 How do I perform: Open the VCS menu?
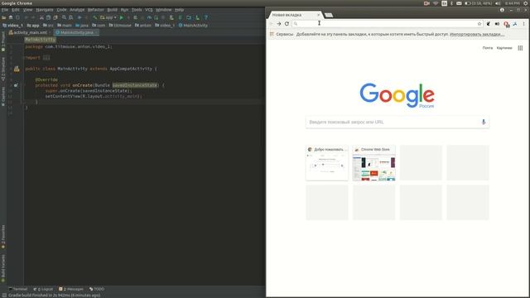tap(149, 10)
